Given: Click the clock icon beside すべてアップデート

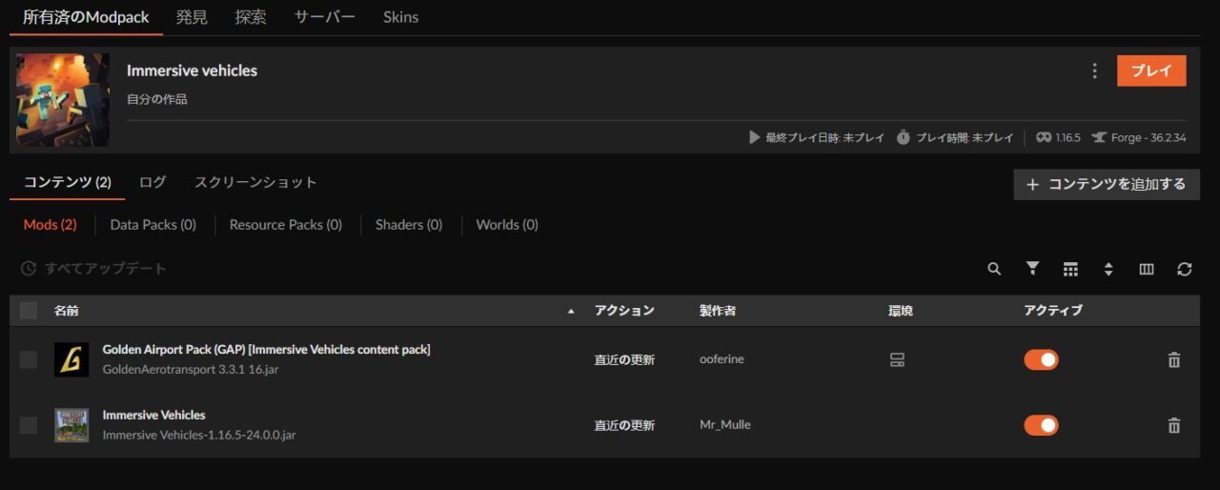Looking at the screenshot, I should pos(29,269).
